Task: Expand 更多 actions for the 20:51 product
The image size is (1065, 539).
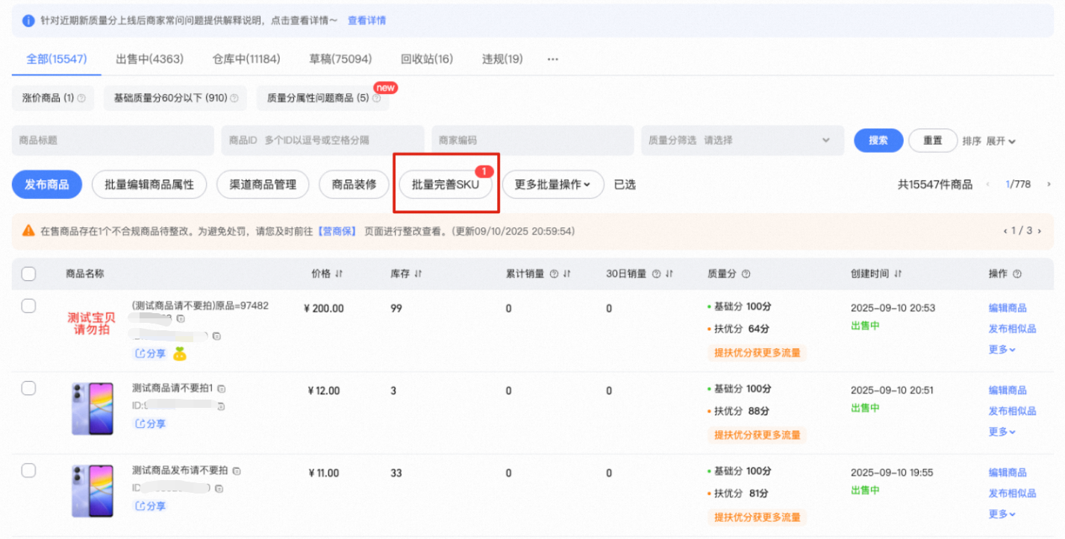Action: tap(1002, 432)
